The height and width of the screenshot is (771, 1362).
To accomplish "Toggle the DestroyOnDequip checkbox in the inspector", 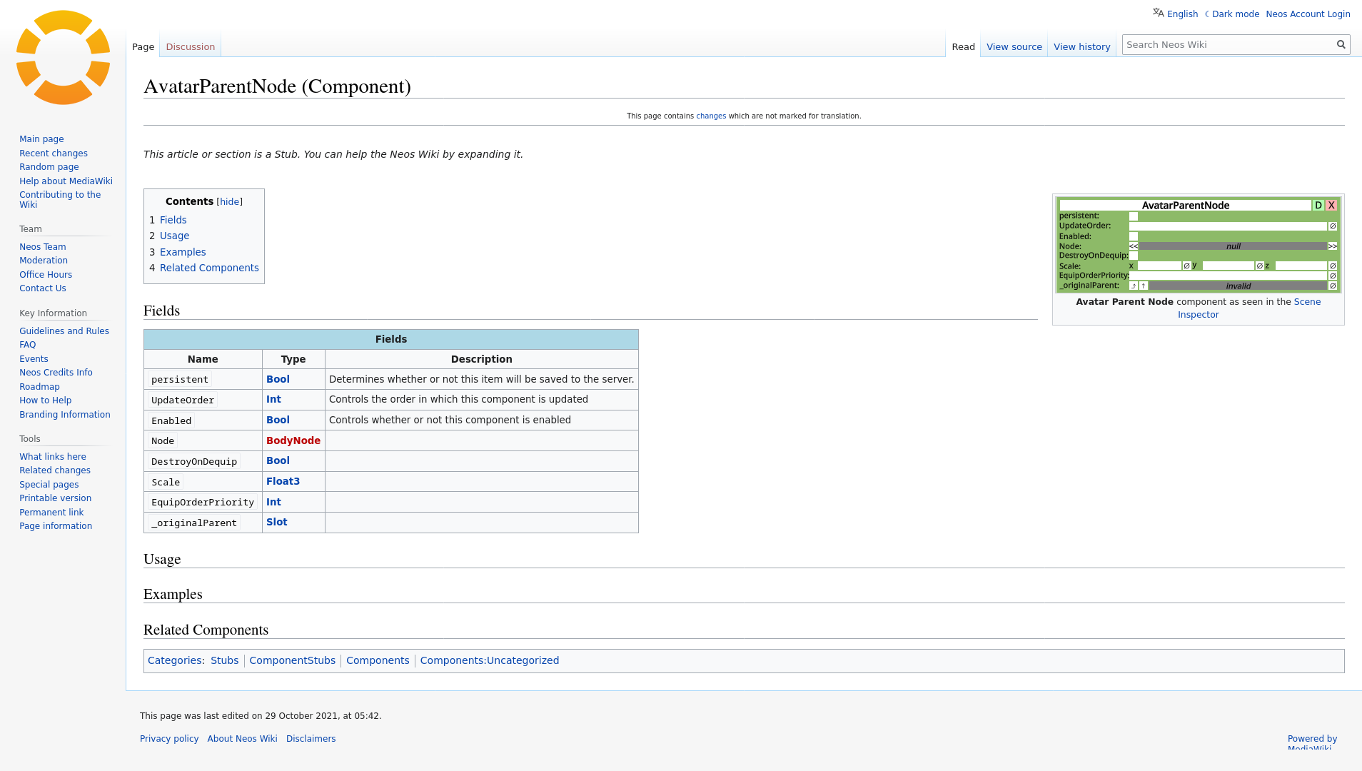I will [1134, 256].
